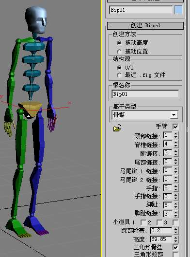The width and height of the screenshot is (190, 257).
Task: Choose U/I as structure source
Action: [x=125, y=68]
